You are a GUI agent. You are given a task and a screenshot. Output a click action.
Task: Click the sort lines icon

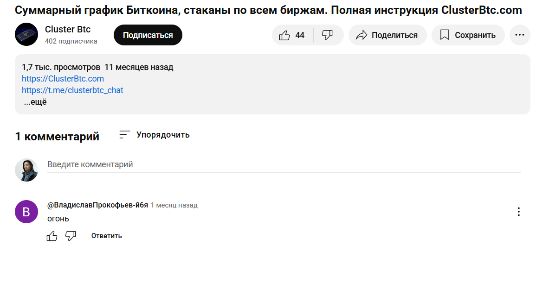pos(124,135)
